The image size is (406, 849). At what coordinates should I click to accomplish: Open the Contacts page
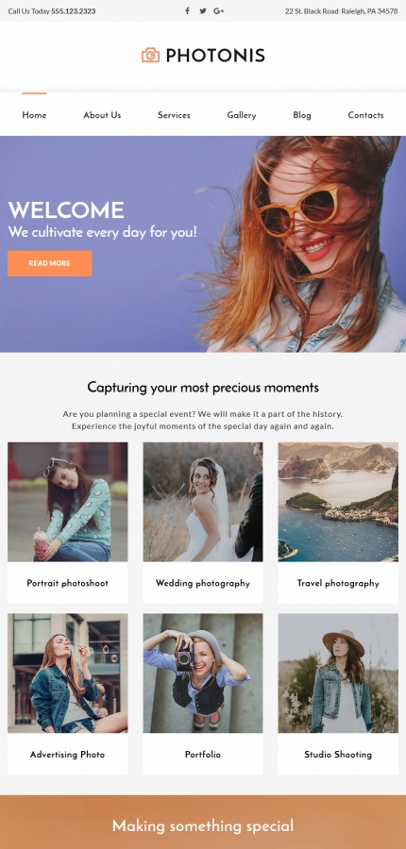pyautogui.click(x=365, y=115)
